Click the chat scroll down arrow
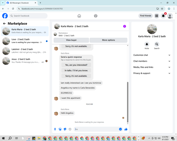Image resolution: width=177 pixels, height=141 pixels. [x=127, y=124]
